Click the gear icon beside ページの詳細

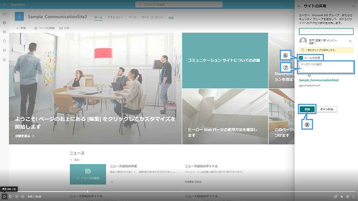click(35, 28)
